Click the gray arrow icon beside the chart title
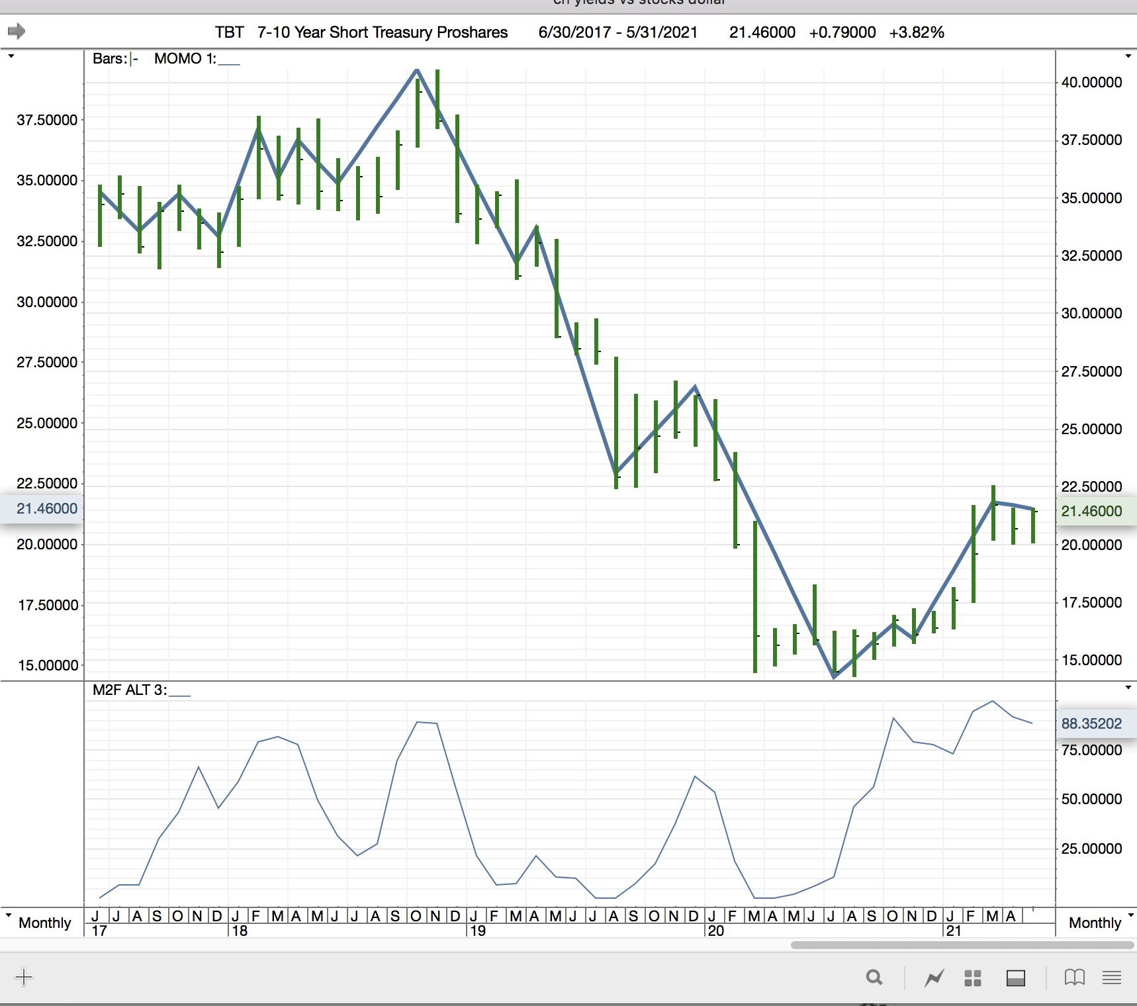 pos(17,31)
